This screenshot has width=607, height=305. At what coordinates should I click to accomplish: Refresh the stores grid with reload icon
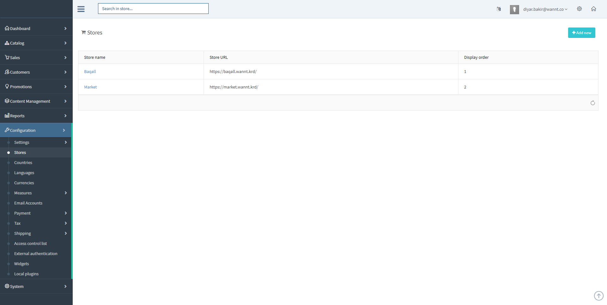click(592, 103)
